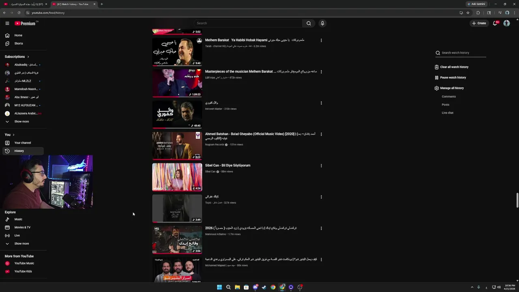Pause watch history
The image size is (519, 292).
point(450,77)
